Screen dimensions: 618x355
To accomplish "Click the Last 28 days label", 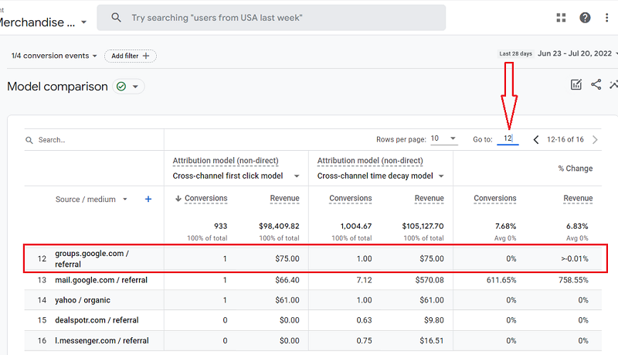I will coord(515,53).
